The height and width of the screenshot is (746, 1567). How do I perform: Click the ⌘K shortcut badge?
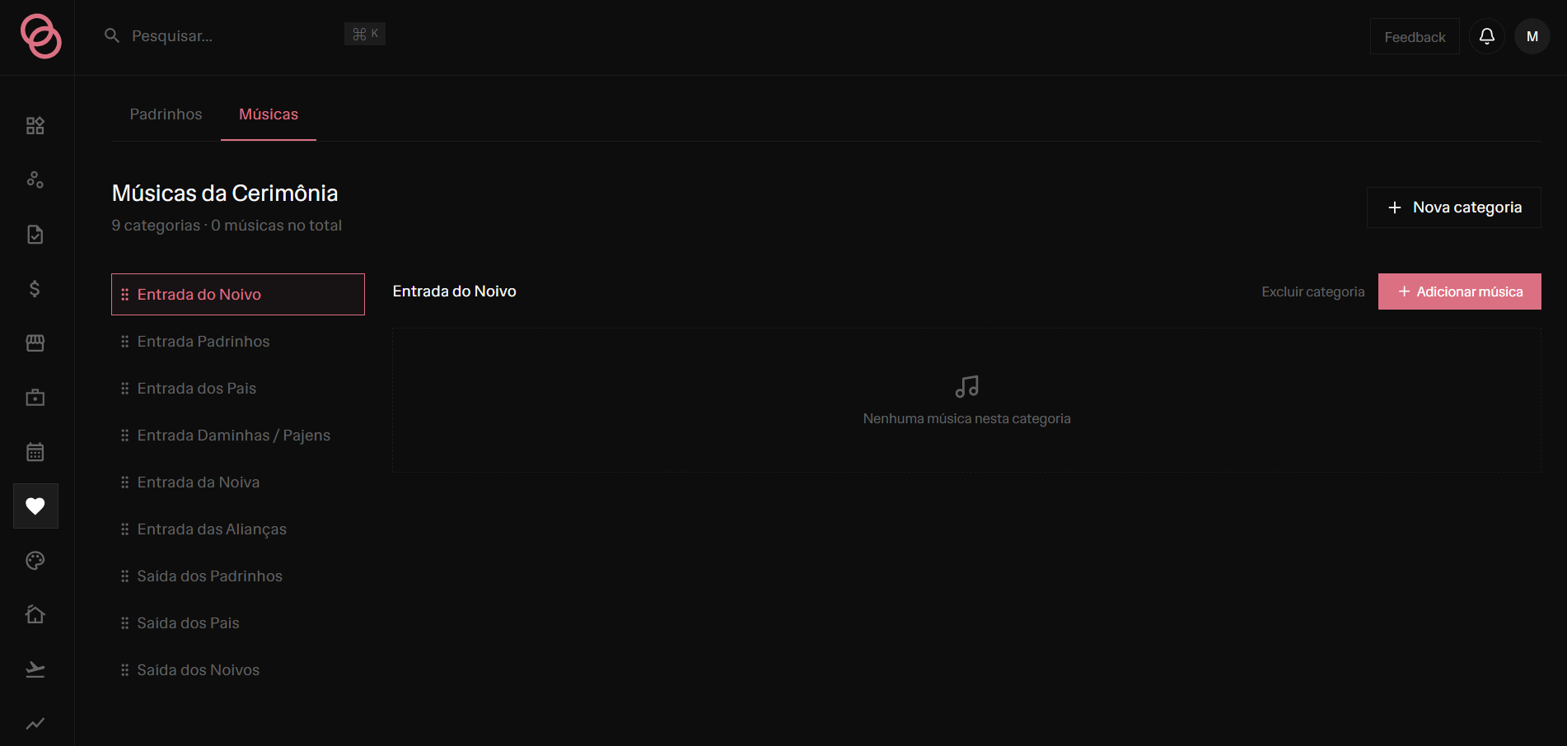click(365, 34)
